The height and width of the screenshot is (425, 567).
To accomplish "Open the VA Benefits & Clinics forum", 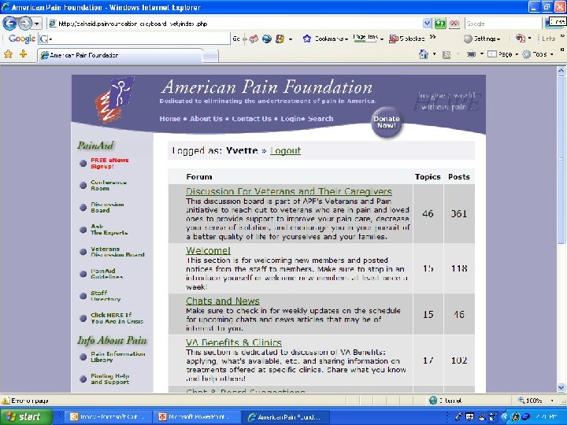I will [233, 342].
